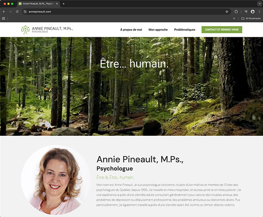
Task: Click the Psychologue subheading
Action: [x=115, y=168]
